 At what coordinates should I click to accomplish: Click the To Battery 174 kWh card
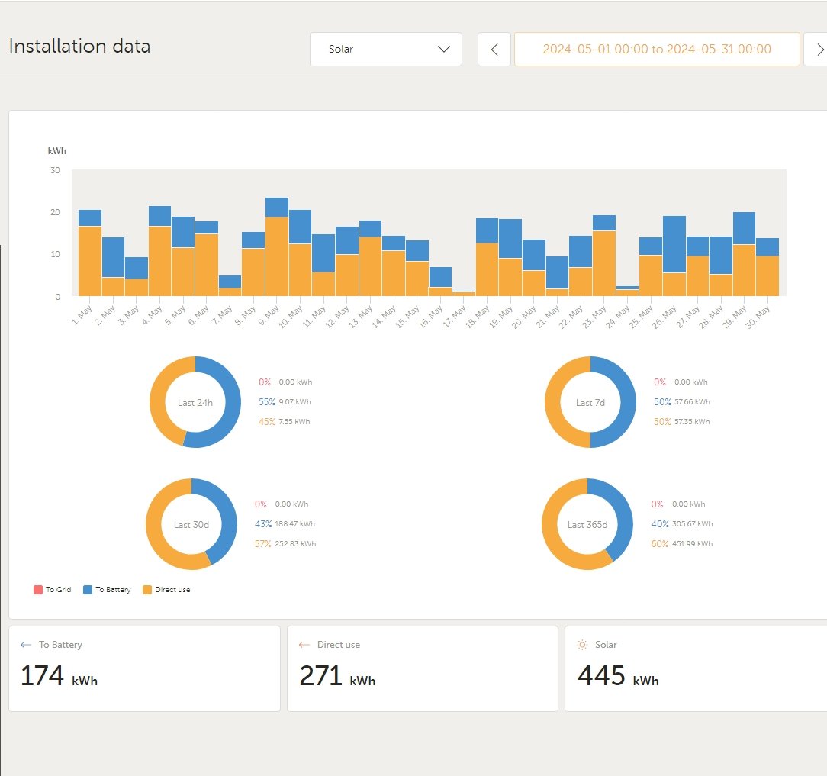coord(144,668)
